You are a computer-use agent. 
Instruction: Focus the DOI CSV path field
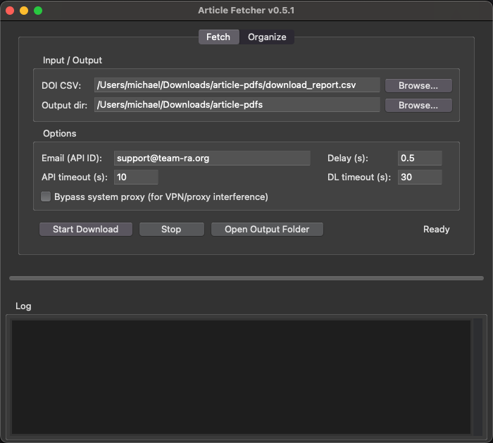[237, 85]
